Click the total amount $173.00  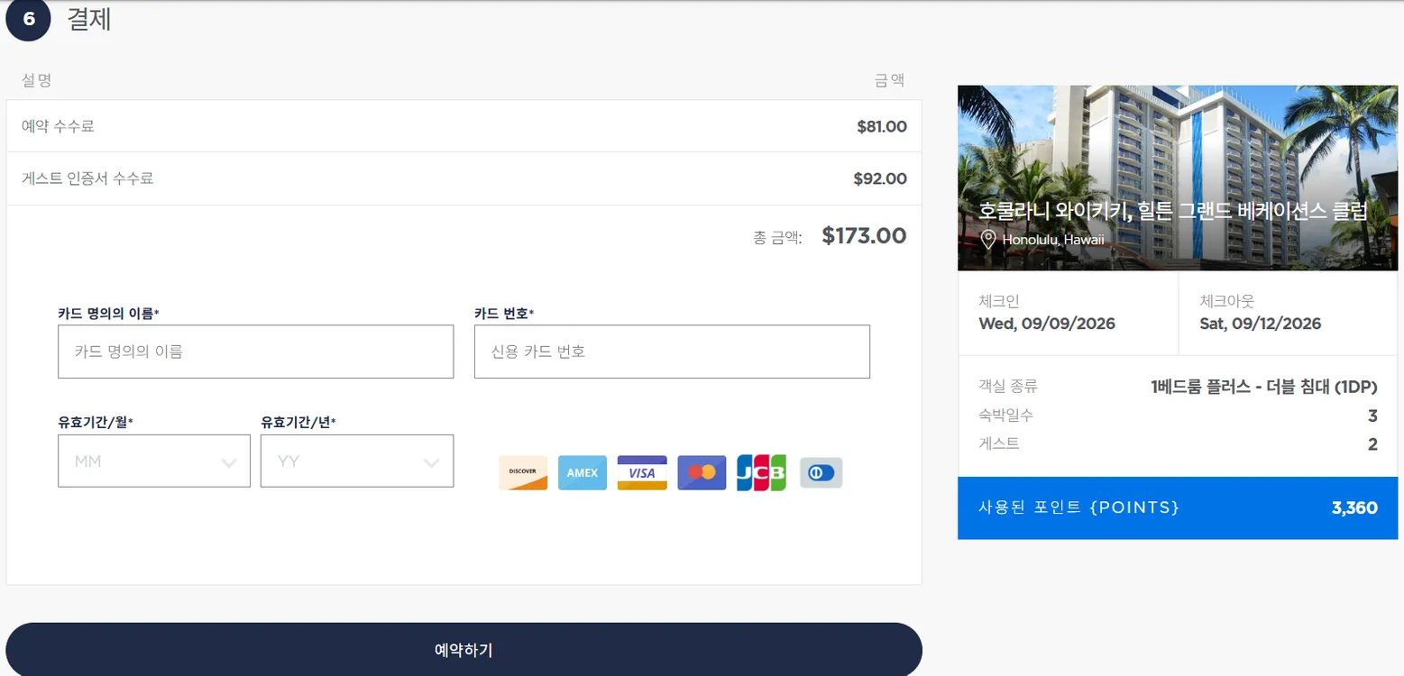[x=864, y=236]
